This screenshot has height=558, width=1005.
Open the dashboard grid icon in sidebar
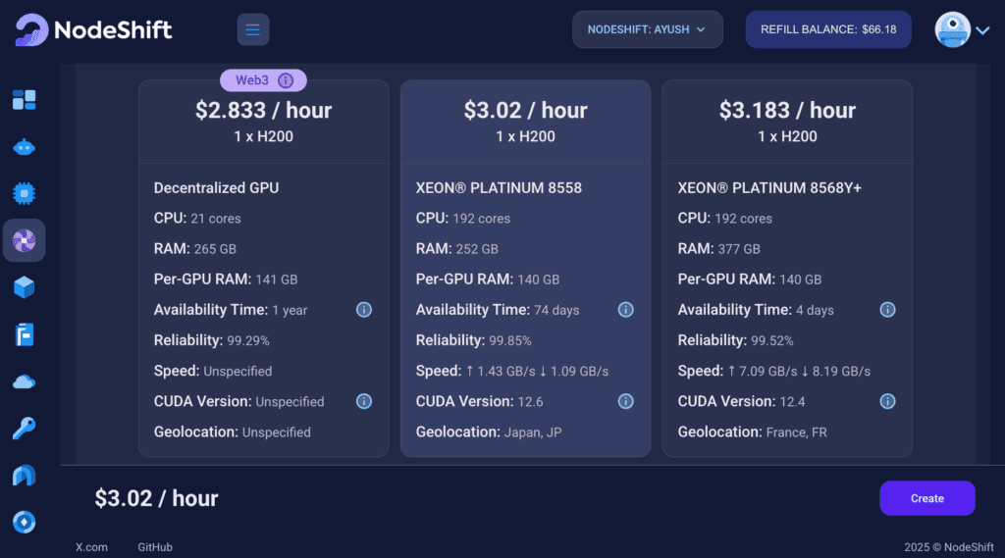click(25, 100)
